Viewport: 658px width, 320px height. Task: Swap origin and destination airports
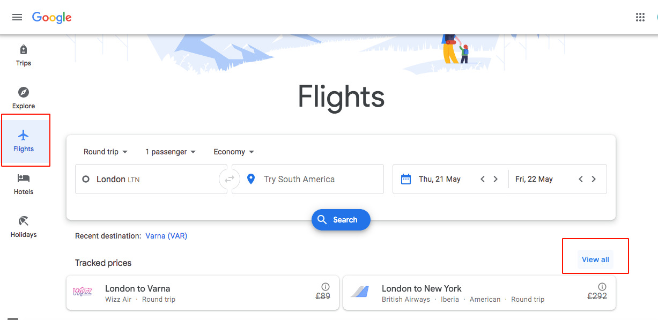coord(230,179)
